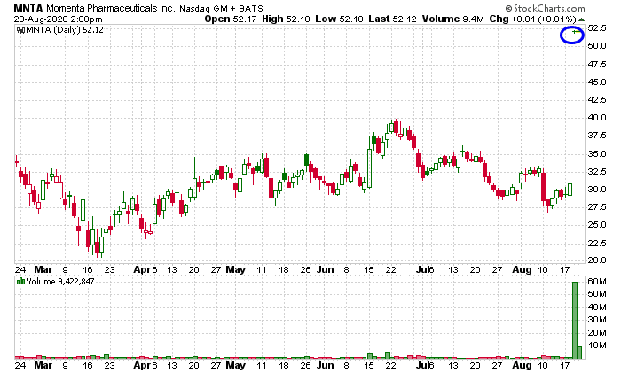The height and width of the screenshot is (373, 621).
Task: Click the 52.5 label on the price axis
Action: click(x=597, y=28)
